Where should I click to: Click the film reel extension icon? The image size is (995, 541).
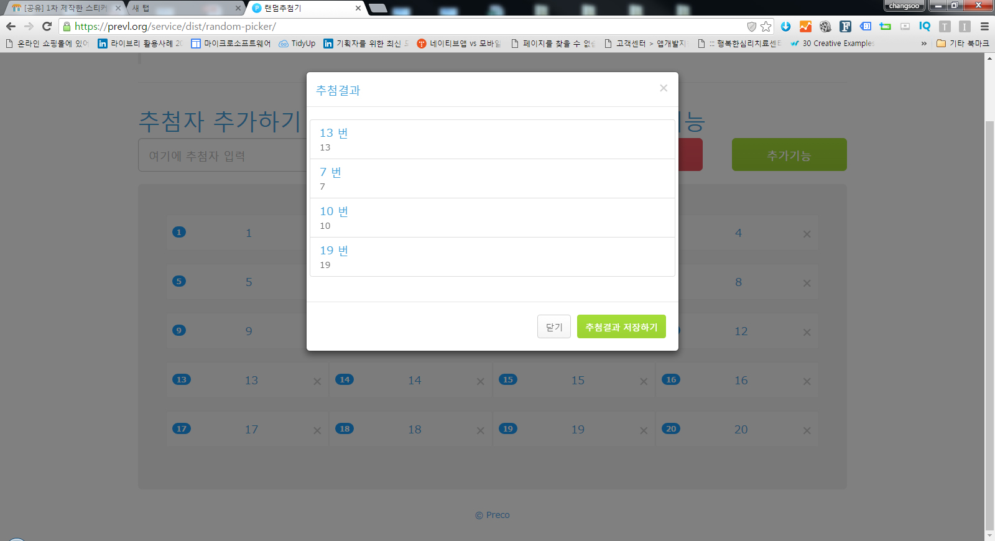(x=825, y=26)
